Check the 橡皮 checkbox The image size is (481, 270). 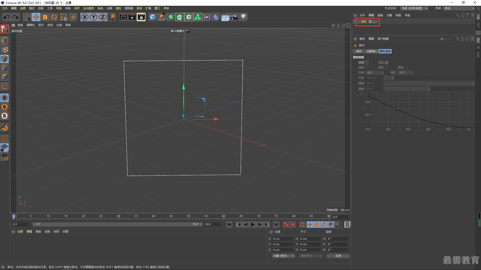coord(387,67)
